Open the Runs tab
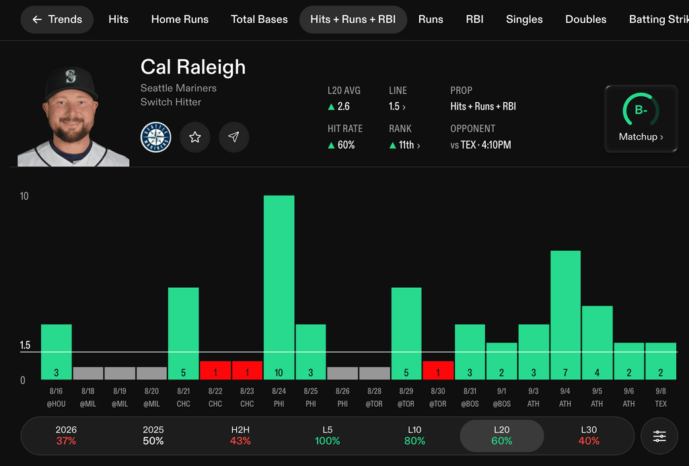 tap(431, 20)
